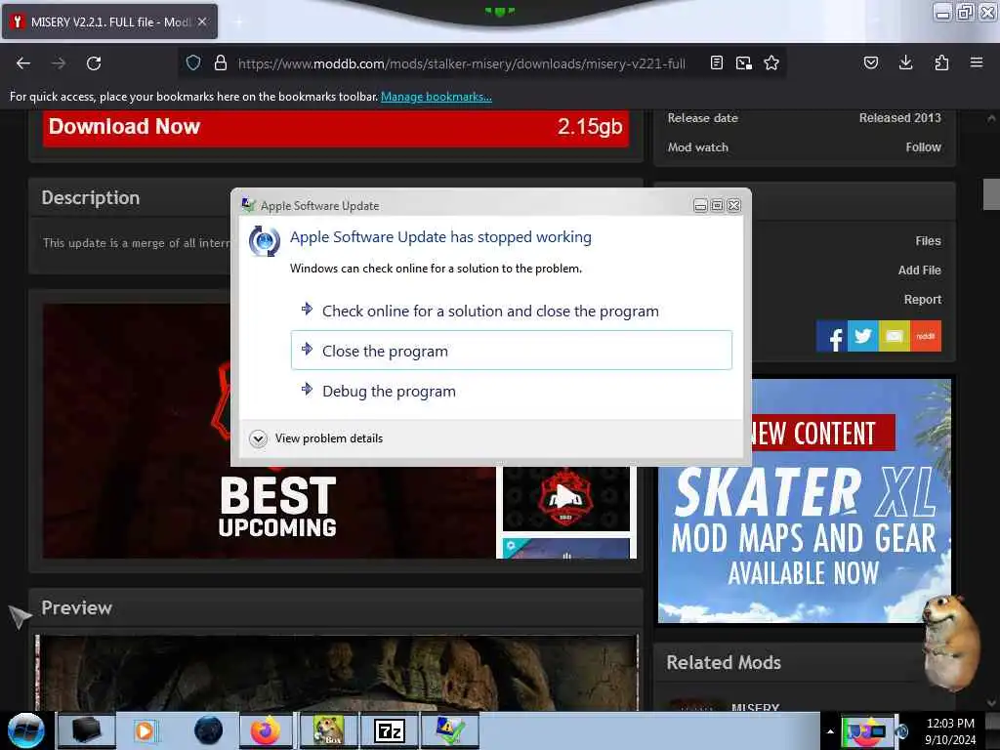The width and height of the screenshot is (1000, 750).
Task: Share by email yellow icon
Action: coord(895,336)
